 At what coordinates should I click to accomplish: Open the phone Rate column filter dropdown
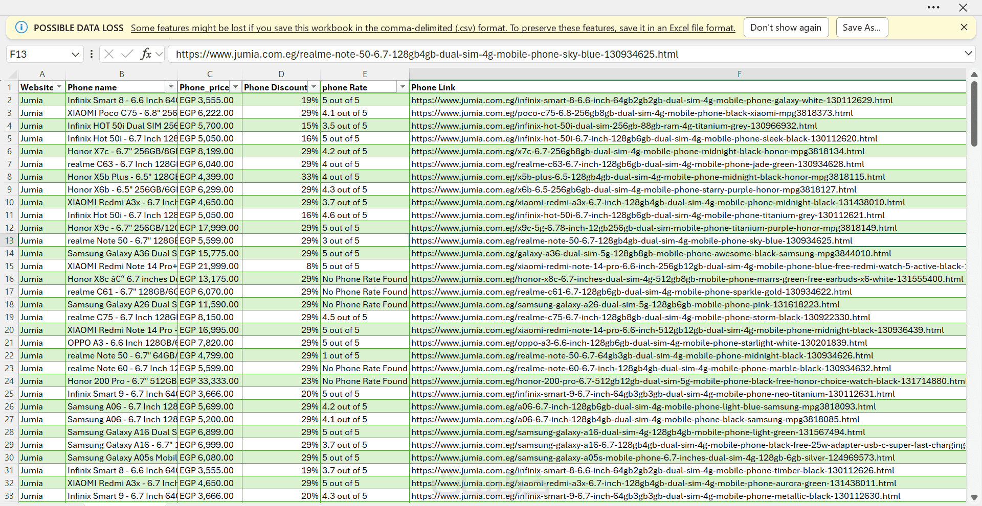click(403, 87)
